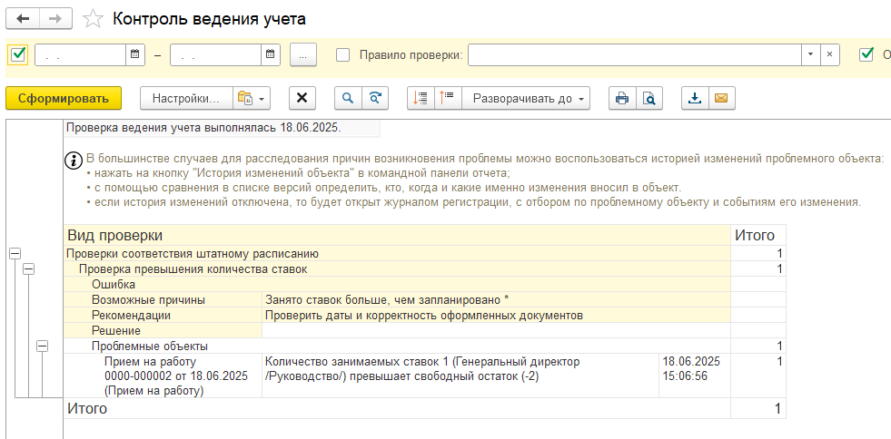
Task: Clear the Правило проверки field
Action: [x=829, y=55]
